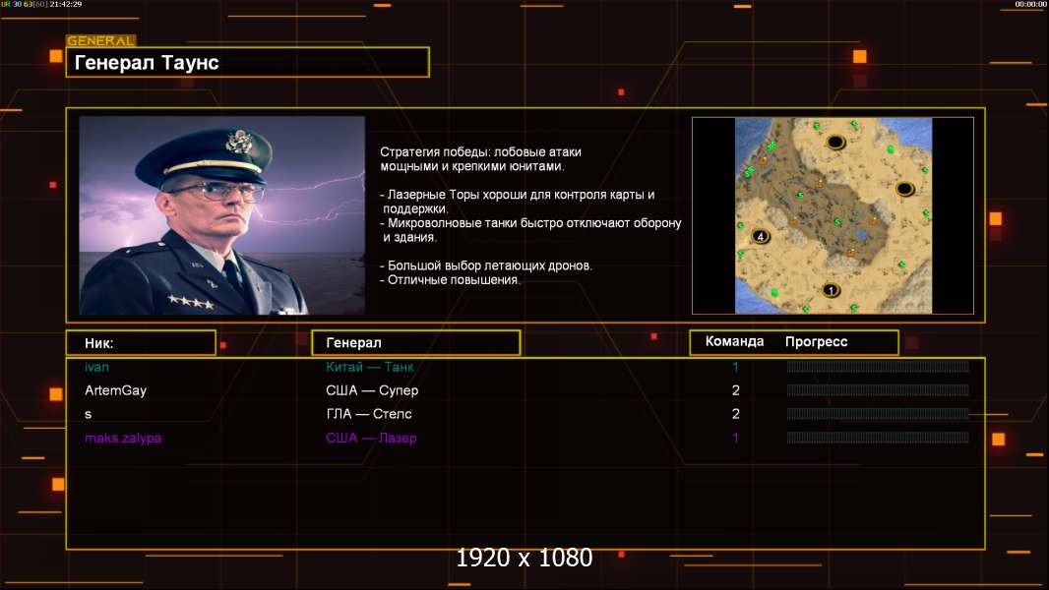1049x590 pixels.
Task: Click the empty start marker near minimap's right shore
Action: (904, 189)
